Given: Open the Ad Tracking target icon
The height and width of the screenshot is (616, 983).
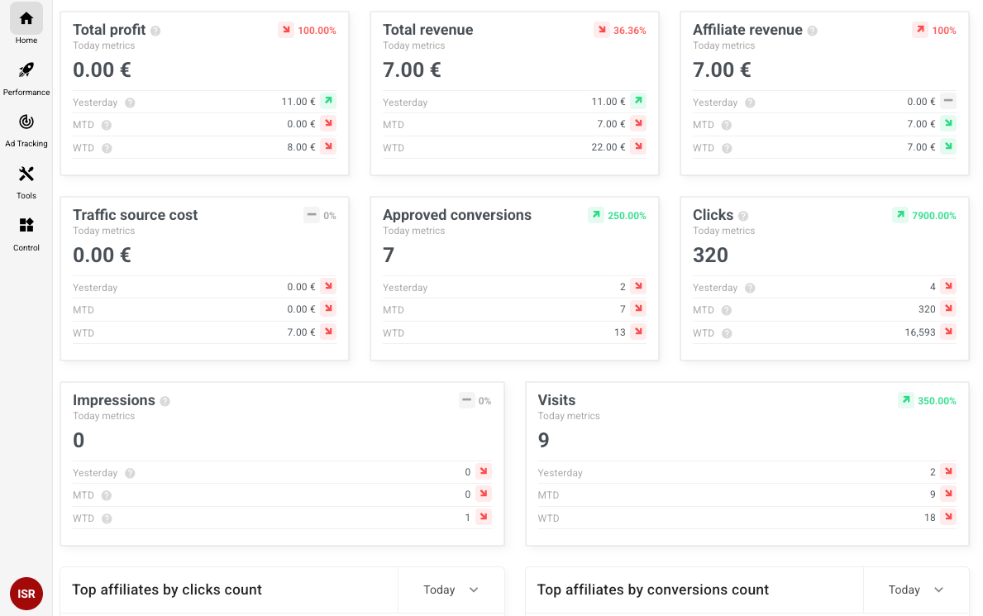Looking at the screenshot, I should pyautogui.click(x=26, y=122).
